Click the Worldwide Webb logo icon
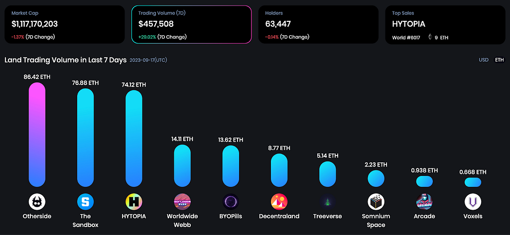This screenshot has width=510, height=235. 182,202
